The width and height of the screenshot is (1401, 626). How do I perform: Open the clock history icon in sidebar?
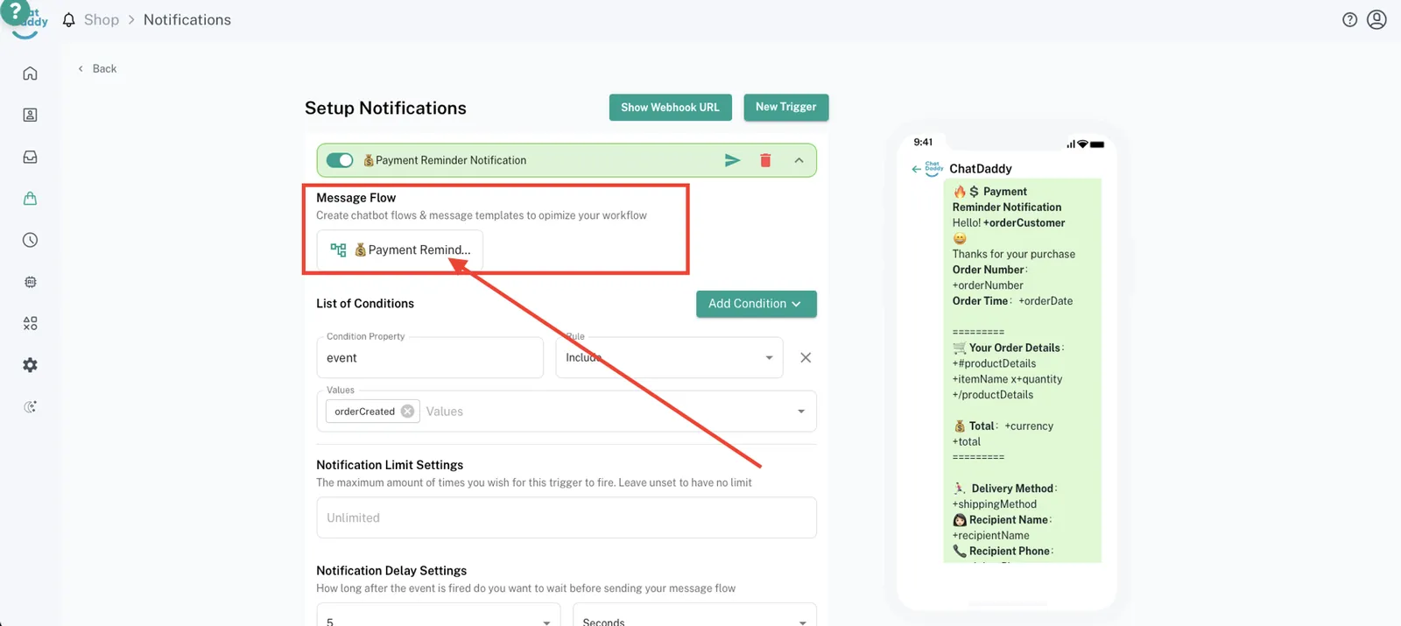coord(30,240)
